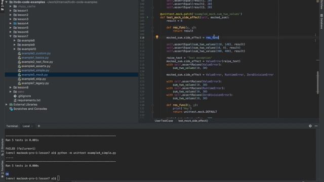Viewport: 324px width, 182px height.
Task: Open example6_skip.py file
Action: pos(34,79)
